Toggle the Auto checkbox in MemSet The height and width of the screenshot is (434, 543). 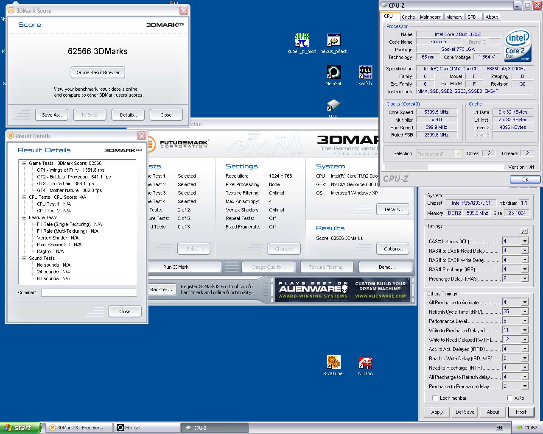point(509,398)
